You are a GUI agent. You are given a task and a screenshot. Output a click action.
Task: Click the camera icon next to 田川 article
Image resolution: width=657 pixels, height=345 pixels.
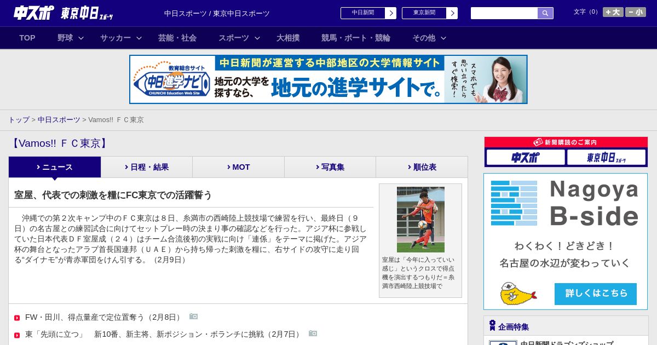click(x=193, y=317)
